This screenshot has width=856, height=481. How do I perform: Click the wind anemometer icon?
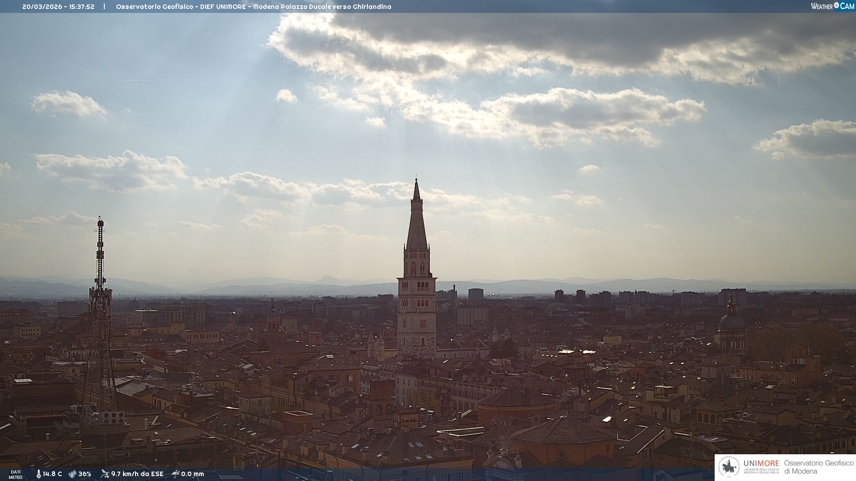tap(105, 474)
